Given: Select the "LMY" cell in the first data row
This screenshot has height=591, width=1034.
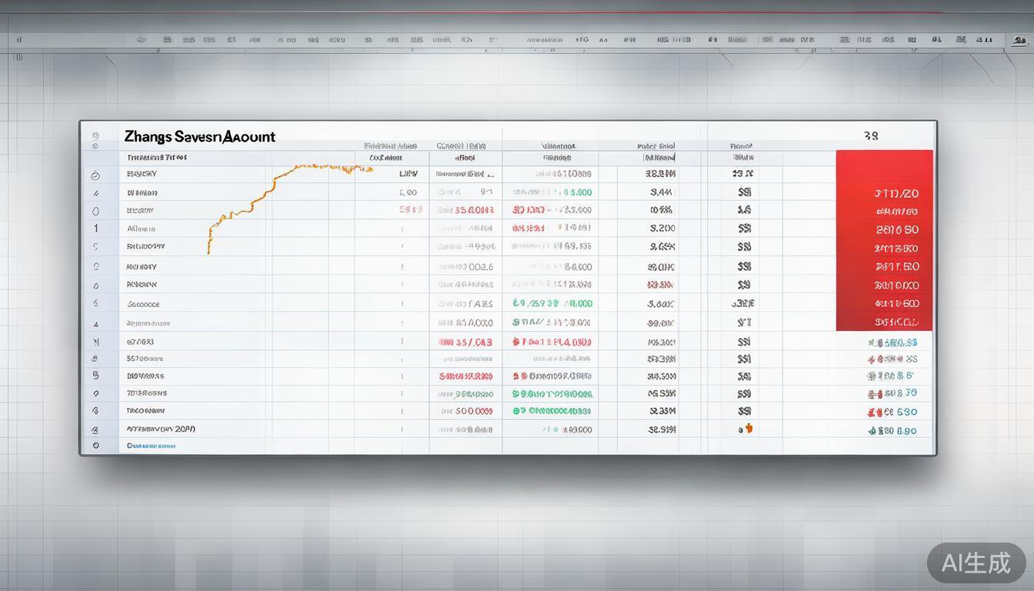Looking at the screenshot, I should (408, 174).
